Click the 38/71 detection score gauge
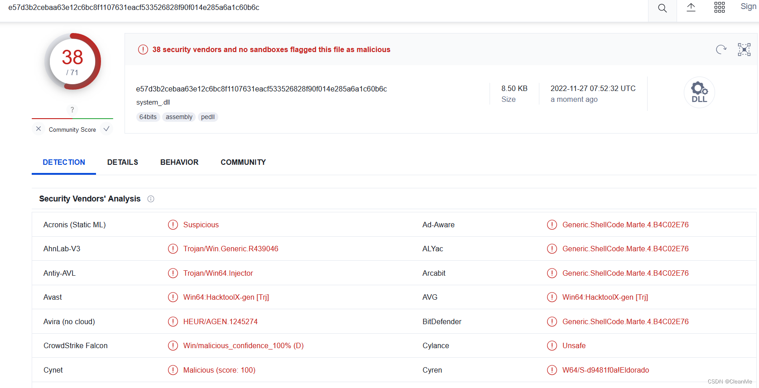Image resolution: width=759 pixels, height=388 pixels. [72, 62]
